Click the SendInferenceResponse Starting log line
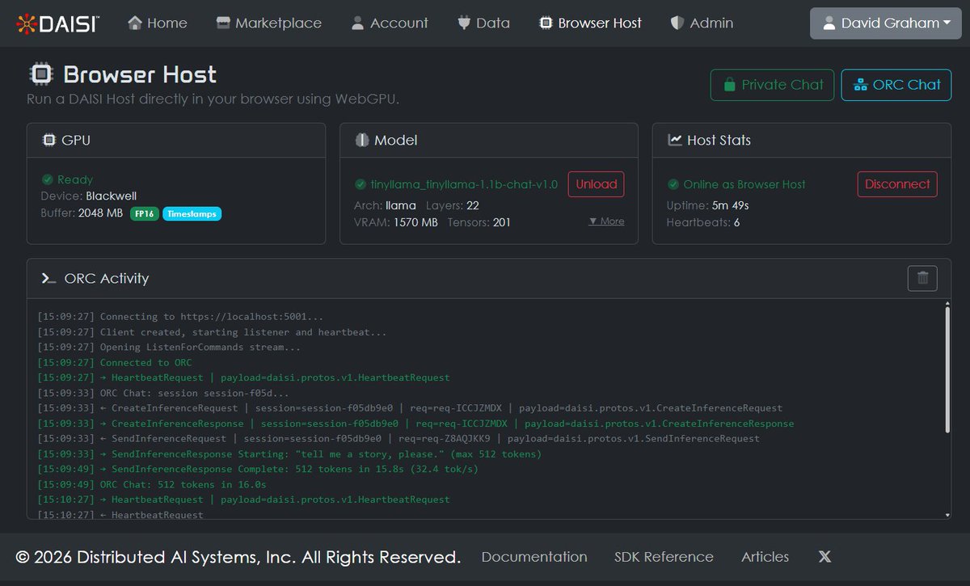Image resolution: width=970 pixels, height=586 pixels. [x=289, y=453]
